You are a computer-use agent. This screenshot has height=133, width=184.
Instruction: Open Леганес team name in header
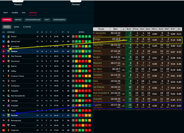tap(76, 4)
